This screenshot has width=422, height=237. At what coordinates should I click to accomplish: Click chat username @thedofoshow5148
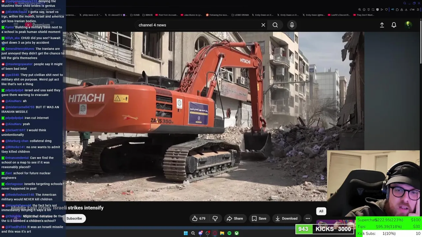[20, 195]
